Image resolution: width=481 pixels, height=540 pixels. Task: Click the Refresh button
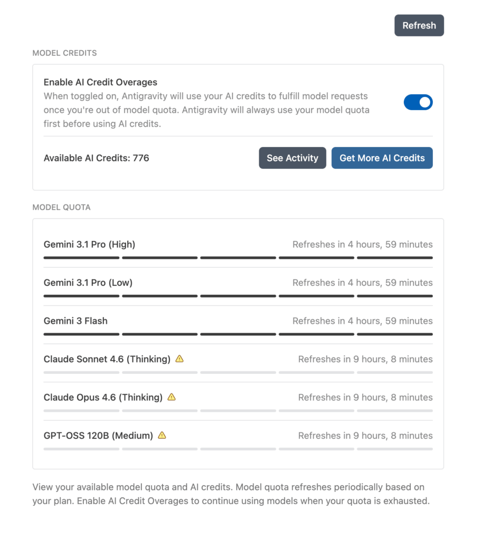click(419, 25)
